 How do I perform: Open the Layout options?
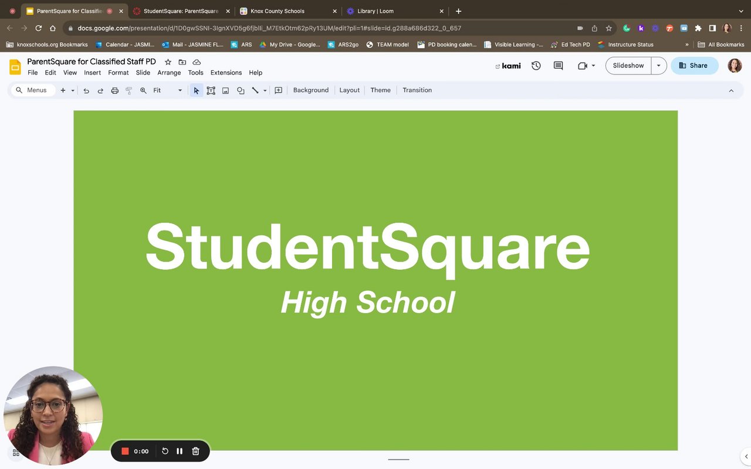(350, 90)
